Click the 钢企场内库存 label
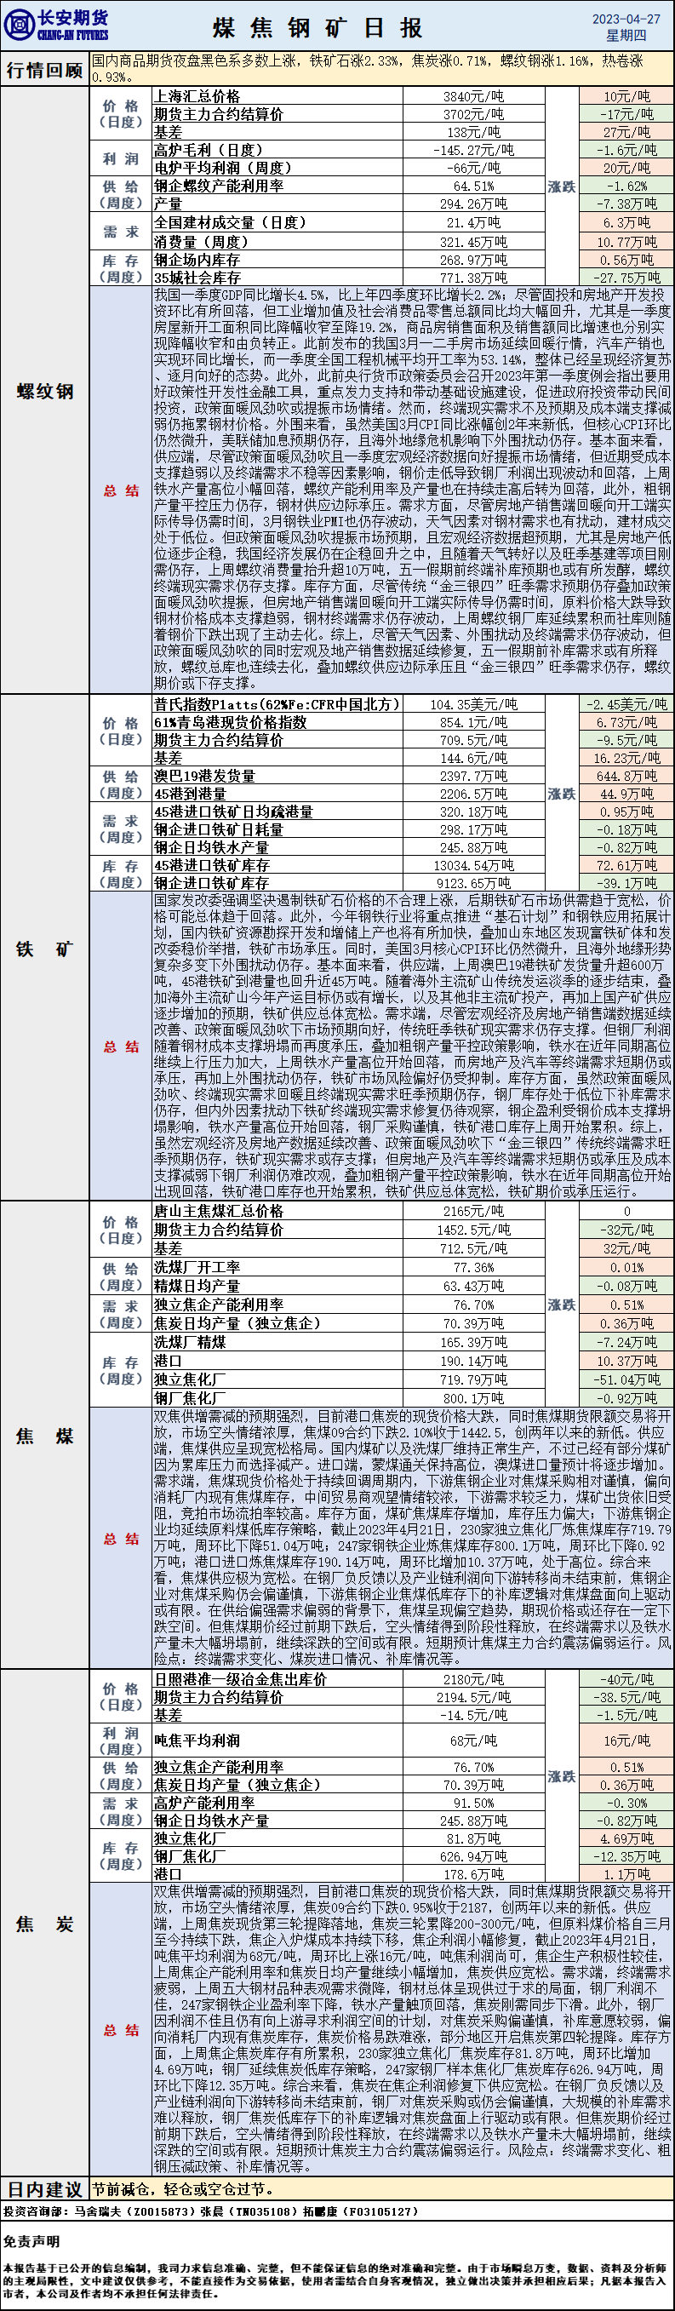This screenshot has height=2311, width=675. tap(197, 261)
